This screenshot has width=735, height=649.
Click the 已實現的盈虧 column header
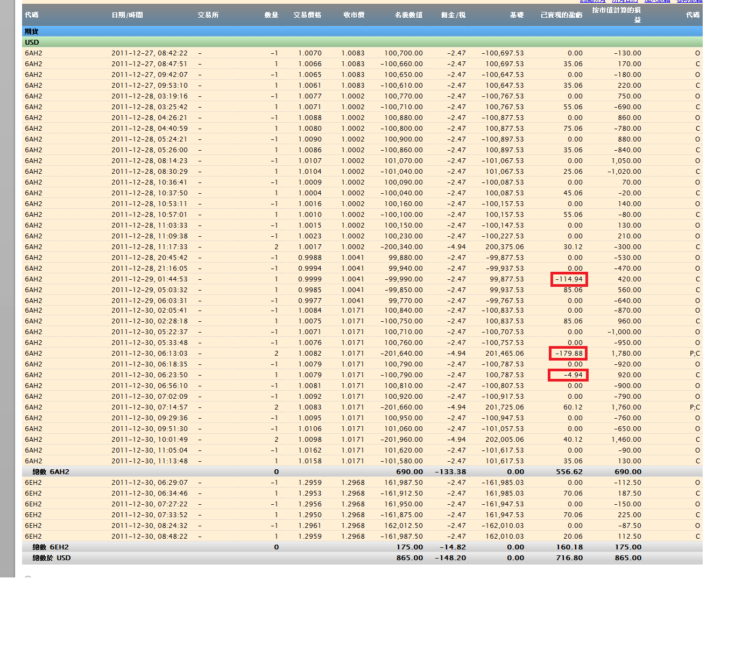[x=562, y=15]
